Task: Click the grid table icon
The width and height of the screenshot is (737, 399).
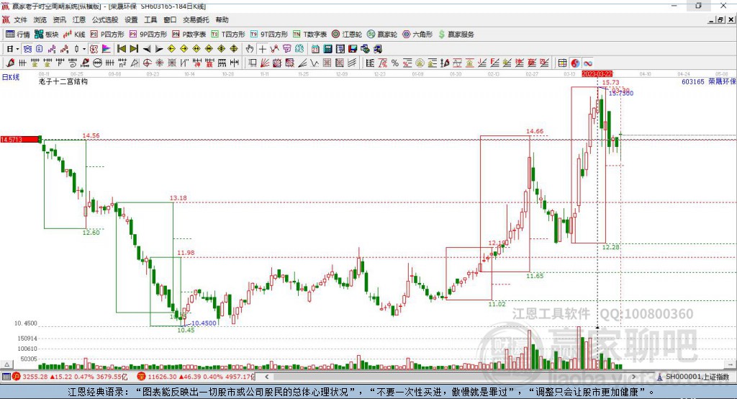Action: [x=561, y=63]
